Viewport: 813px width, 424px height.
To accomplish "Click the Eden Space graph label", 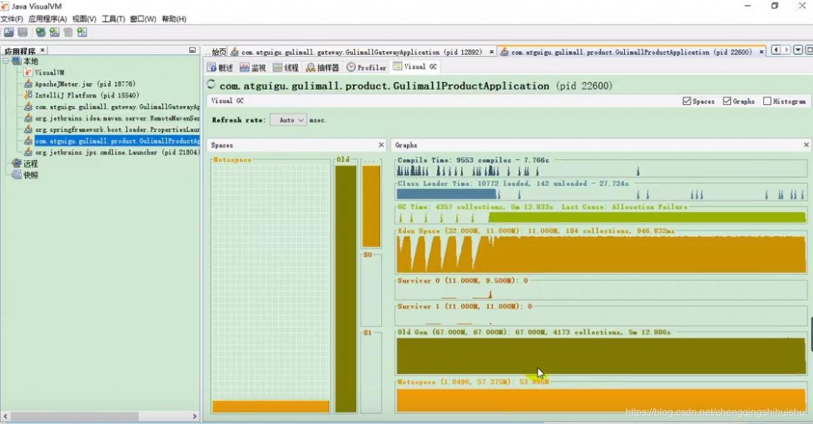I will click(536, 231).
